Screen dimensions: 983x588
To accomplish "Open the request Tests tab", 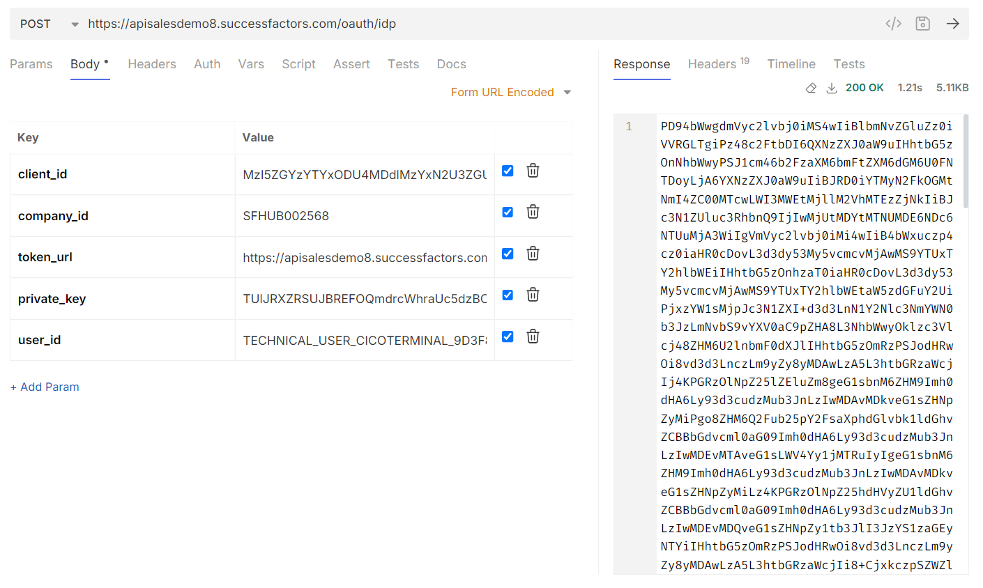I will pyautogui.click(x=404, y=64).
